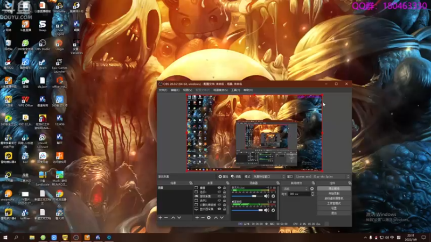Add a new source with the plus icon

pos(197,218)
